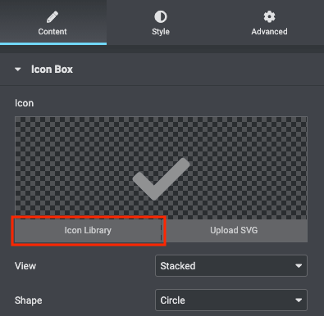The width and height of the screenshot is (324, 316).
Task: Open the View dropdown showing Stacked
Action: (231, 266)
